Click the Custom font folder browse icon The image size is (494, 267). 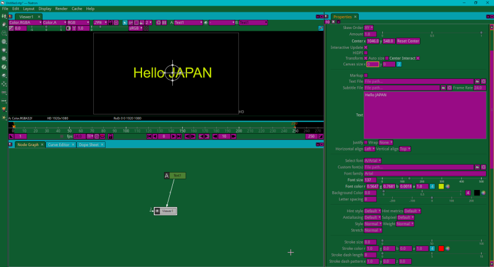[x=477, y=167]
